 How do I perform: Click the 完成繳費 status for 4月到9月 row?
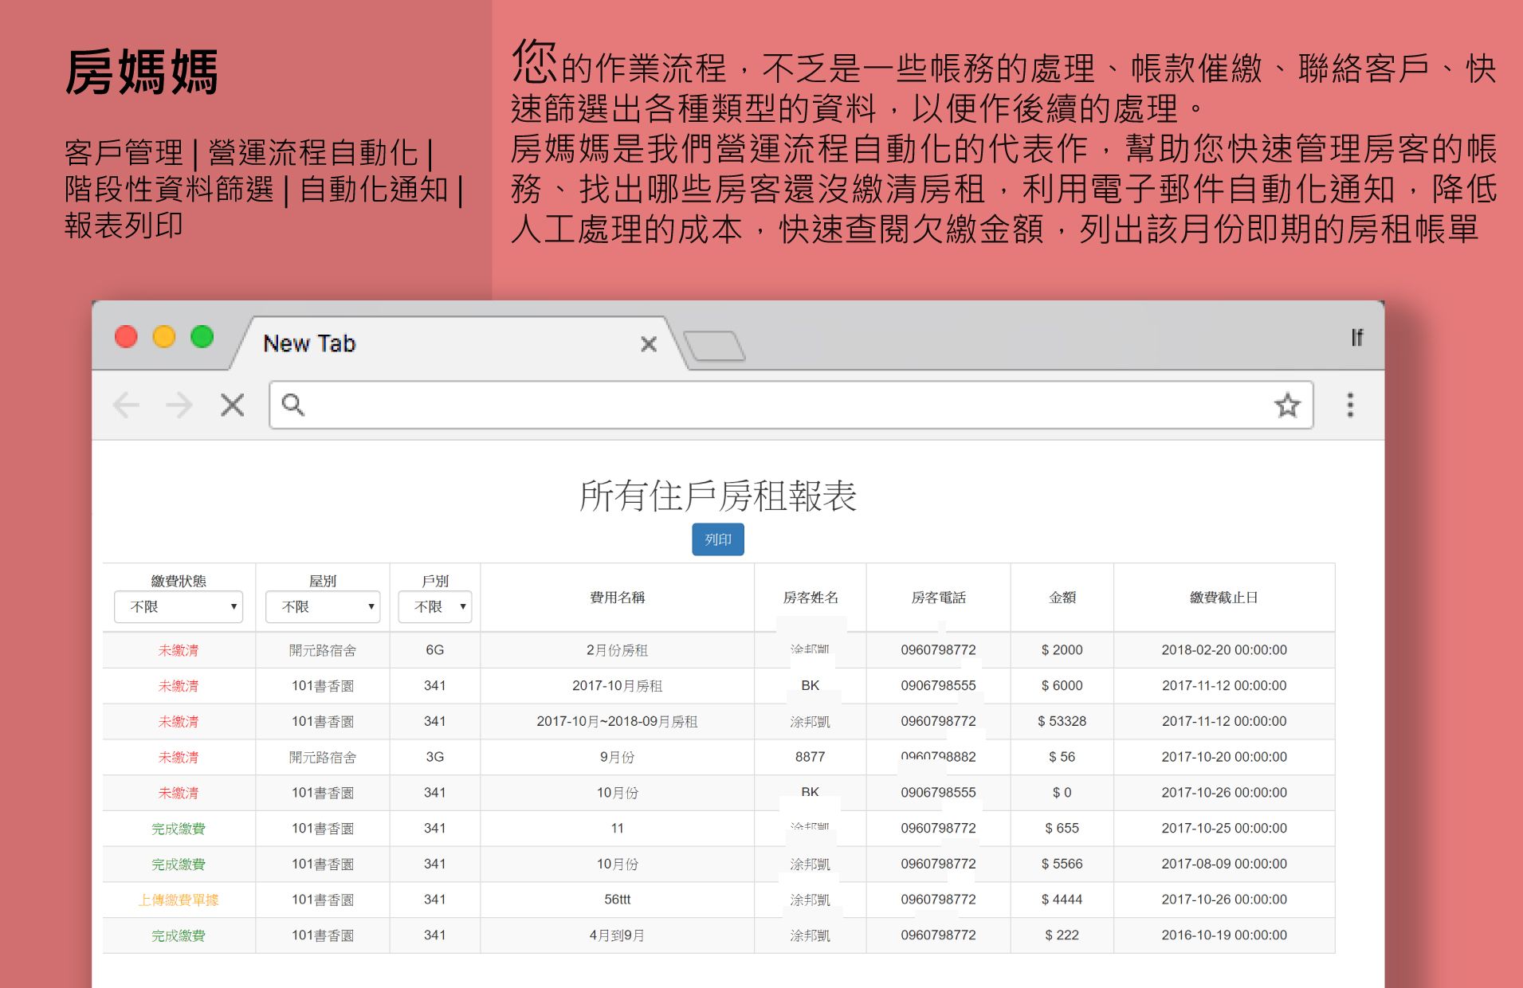(x=179, y=935)
